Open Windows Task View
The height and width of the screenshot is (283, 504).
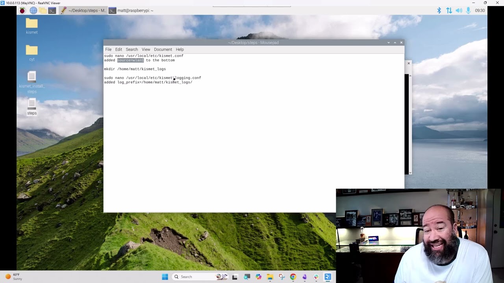point(235,277)
